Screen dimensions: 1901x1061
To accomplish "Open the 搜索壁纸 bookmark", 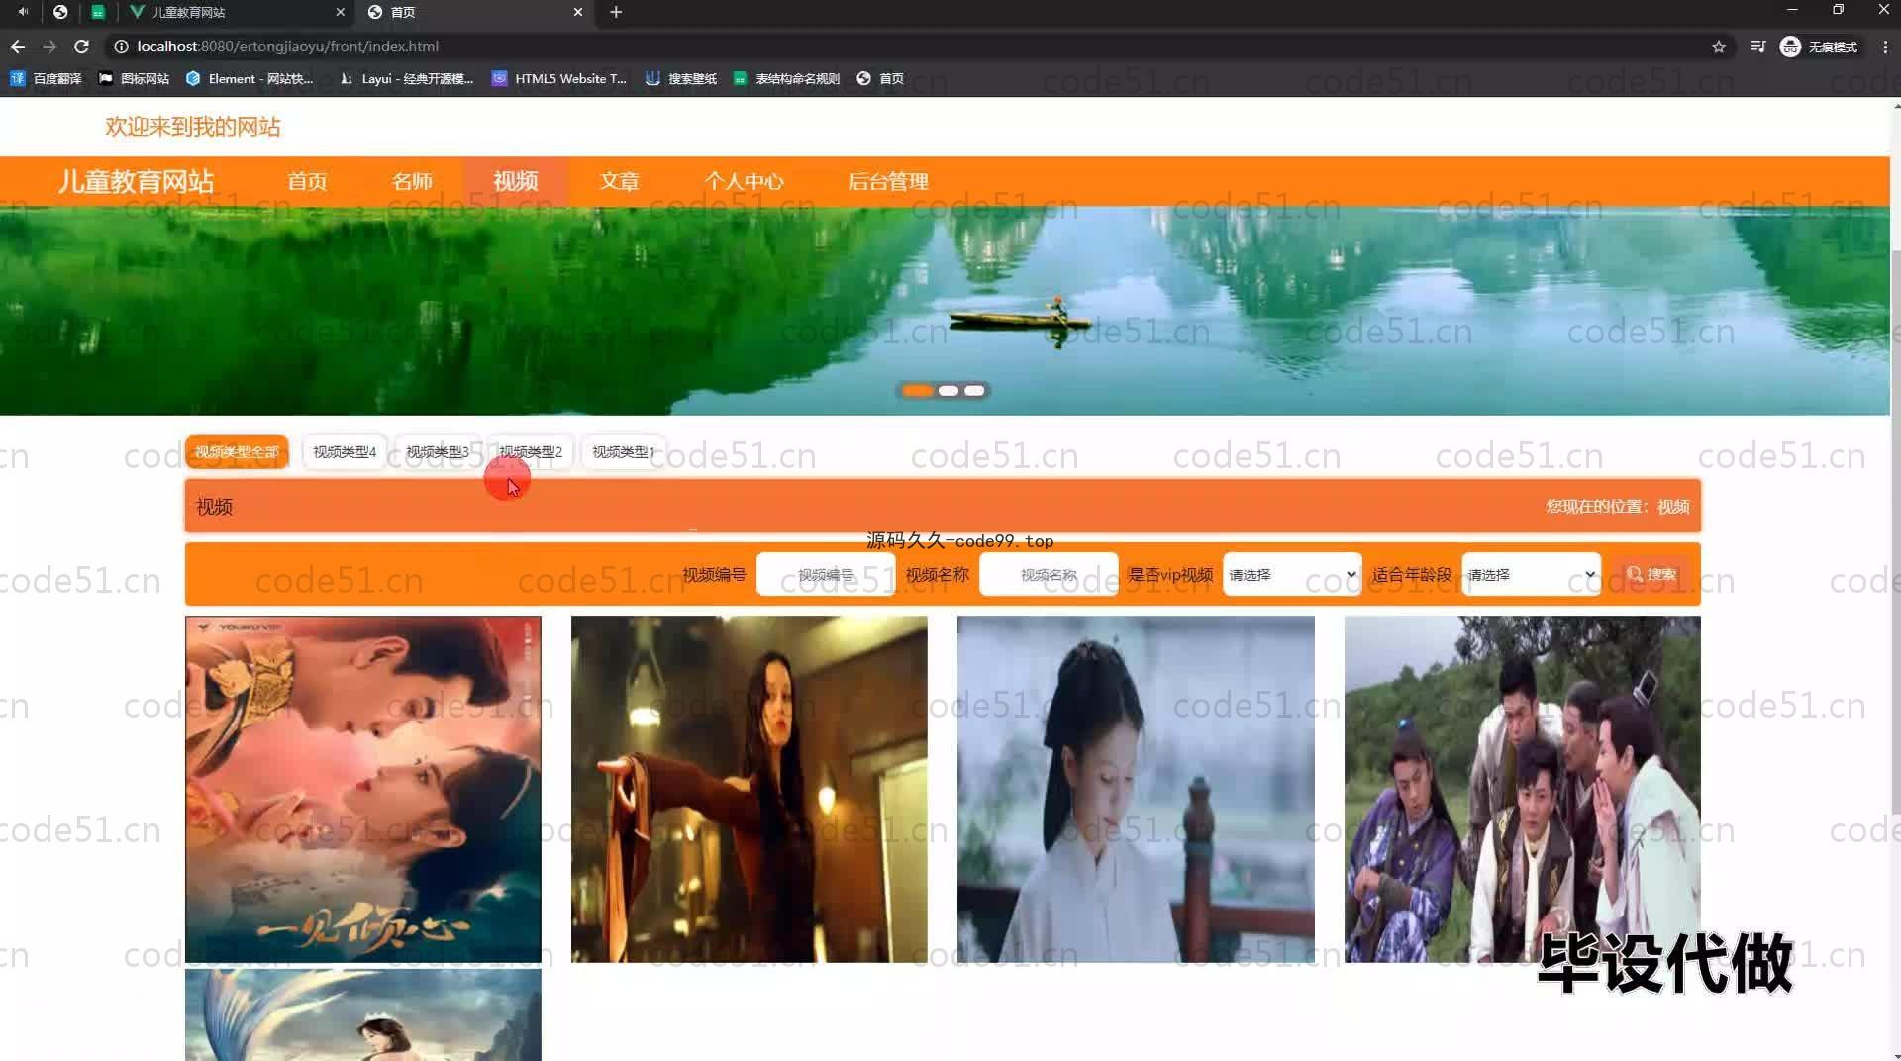I will point(681,78).
